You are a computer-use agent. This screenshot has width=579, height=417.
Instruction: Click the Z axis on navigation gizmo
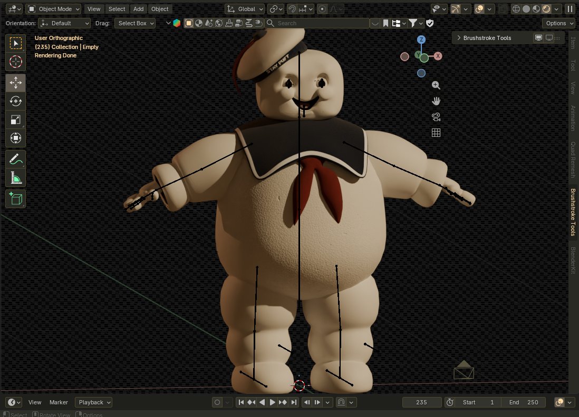click(x=421, y=39)
